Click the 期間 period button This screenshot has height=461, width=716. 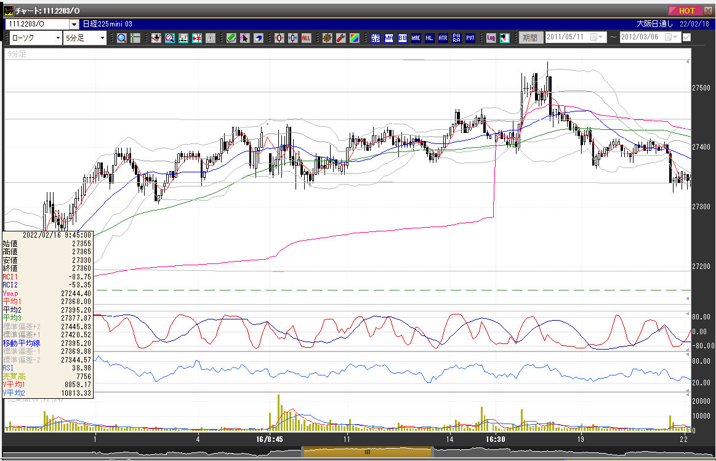point(529,38)
